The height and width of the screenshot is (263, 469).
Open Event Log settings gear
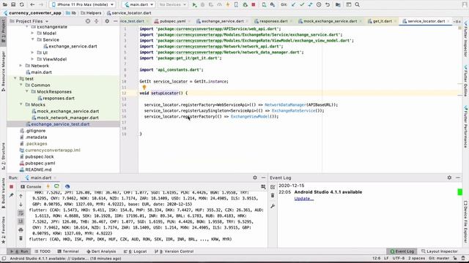[449, 178]
